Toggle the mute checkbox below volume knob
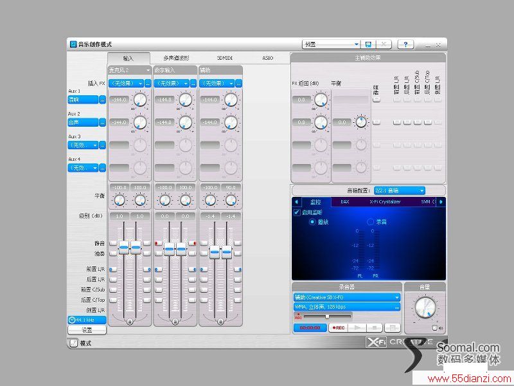The height and width of the screenshot is (386, 514). tap(435, 327)
